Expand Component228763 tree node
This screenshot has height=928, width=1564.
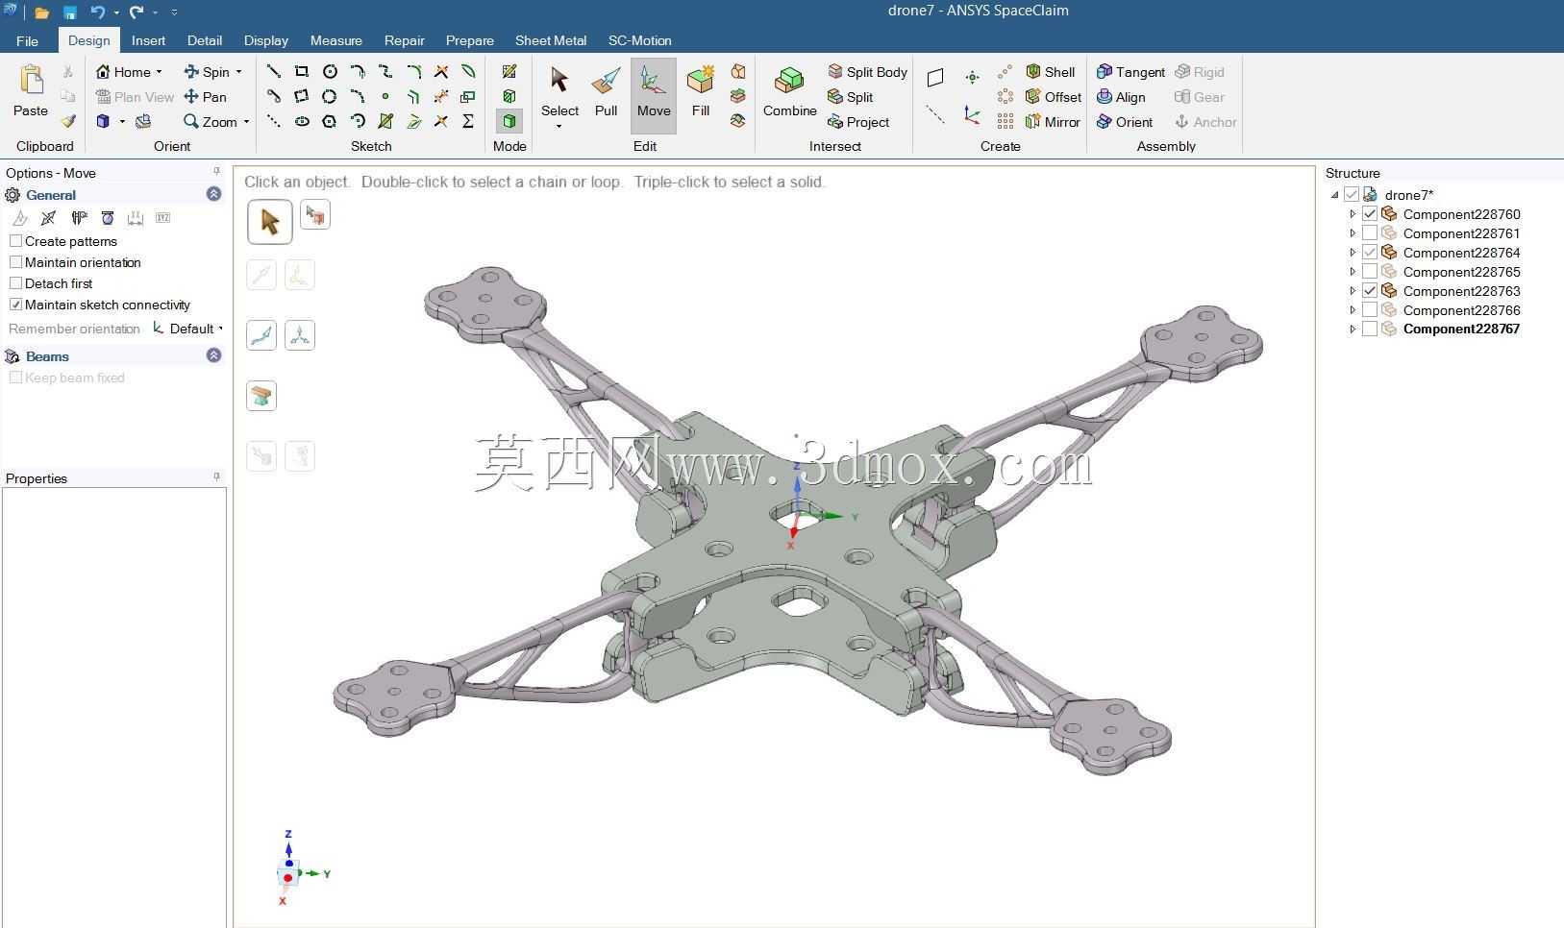1353,291
